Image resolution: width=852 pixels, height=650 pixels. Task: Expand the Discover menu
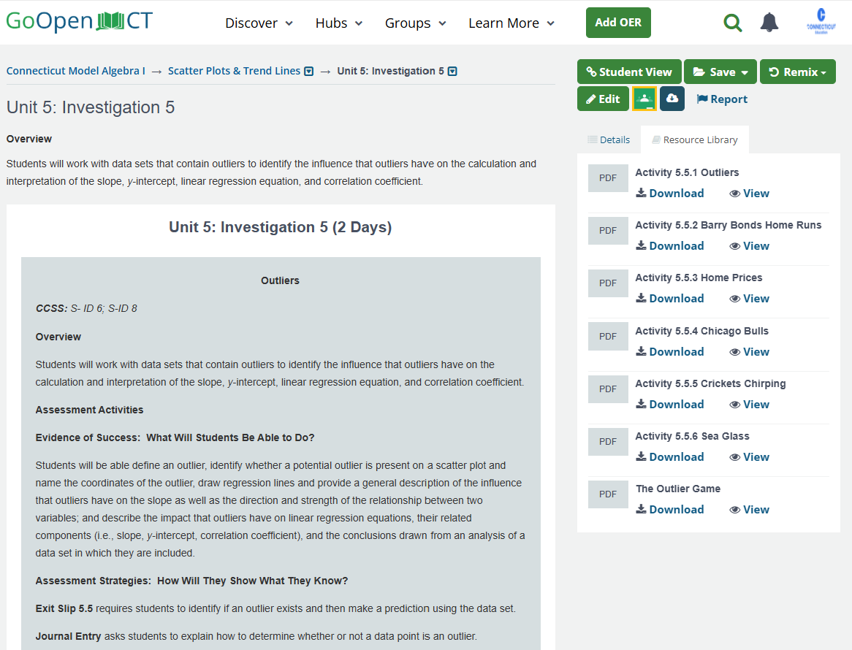tap(259, 23)
